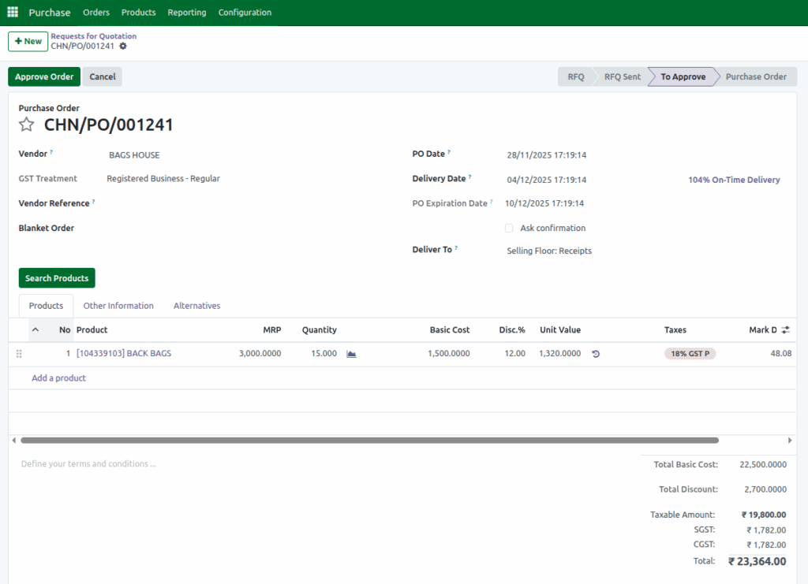Click the help icon next to Vendor Reference
Image resolution: width=808 pixels, height=584 pixels.
pos(92,200)
